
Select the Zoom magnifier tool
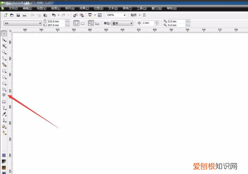point(4,52)
